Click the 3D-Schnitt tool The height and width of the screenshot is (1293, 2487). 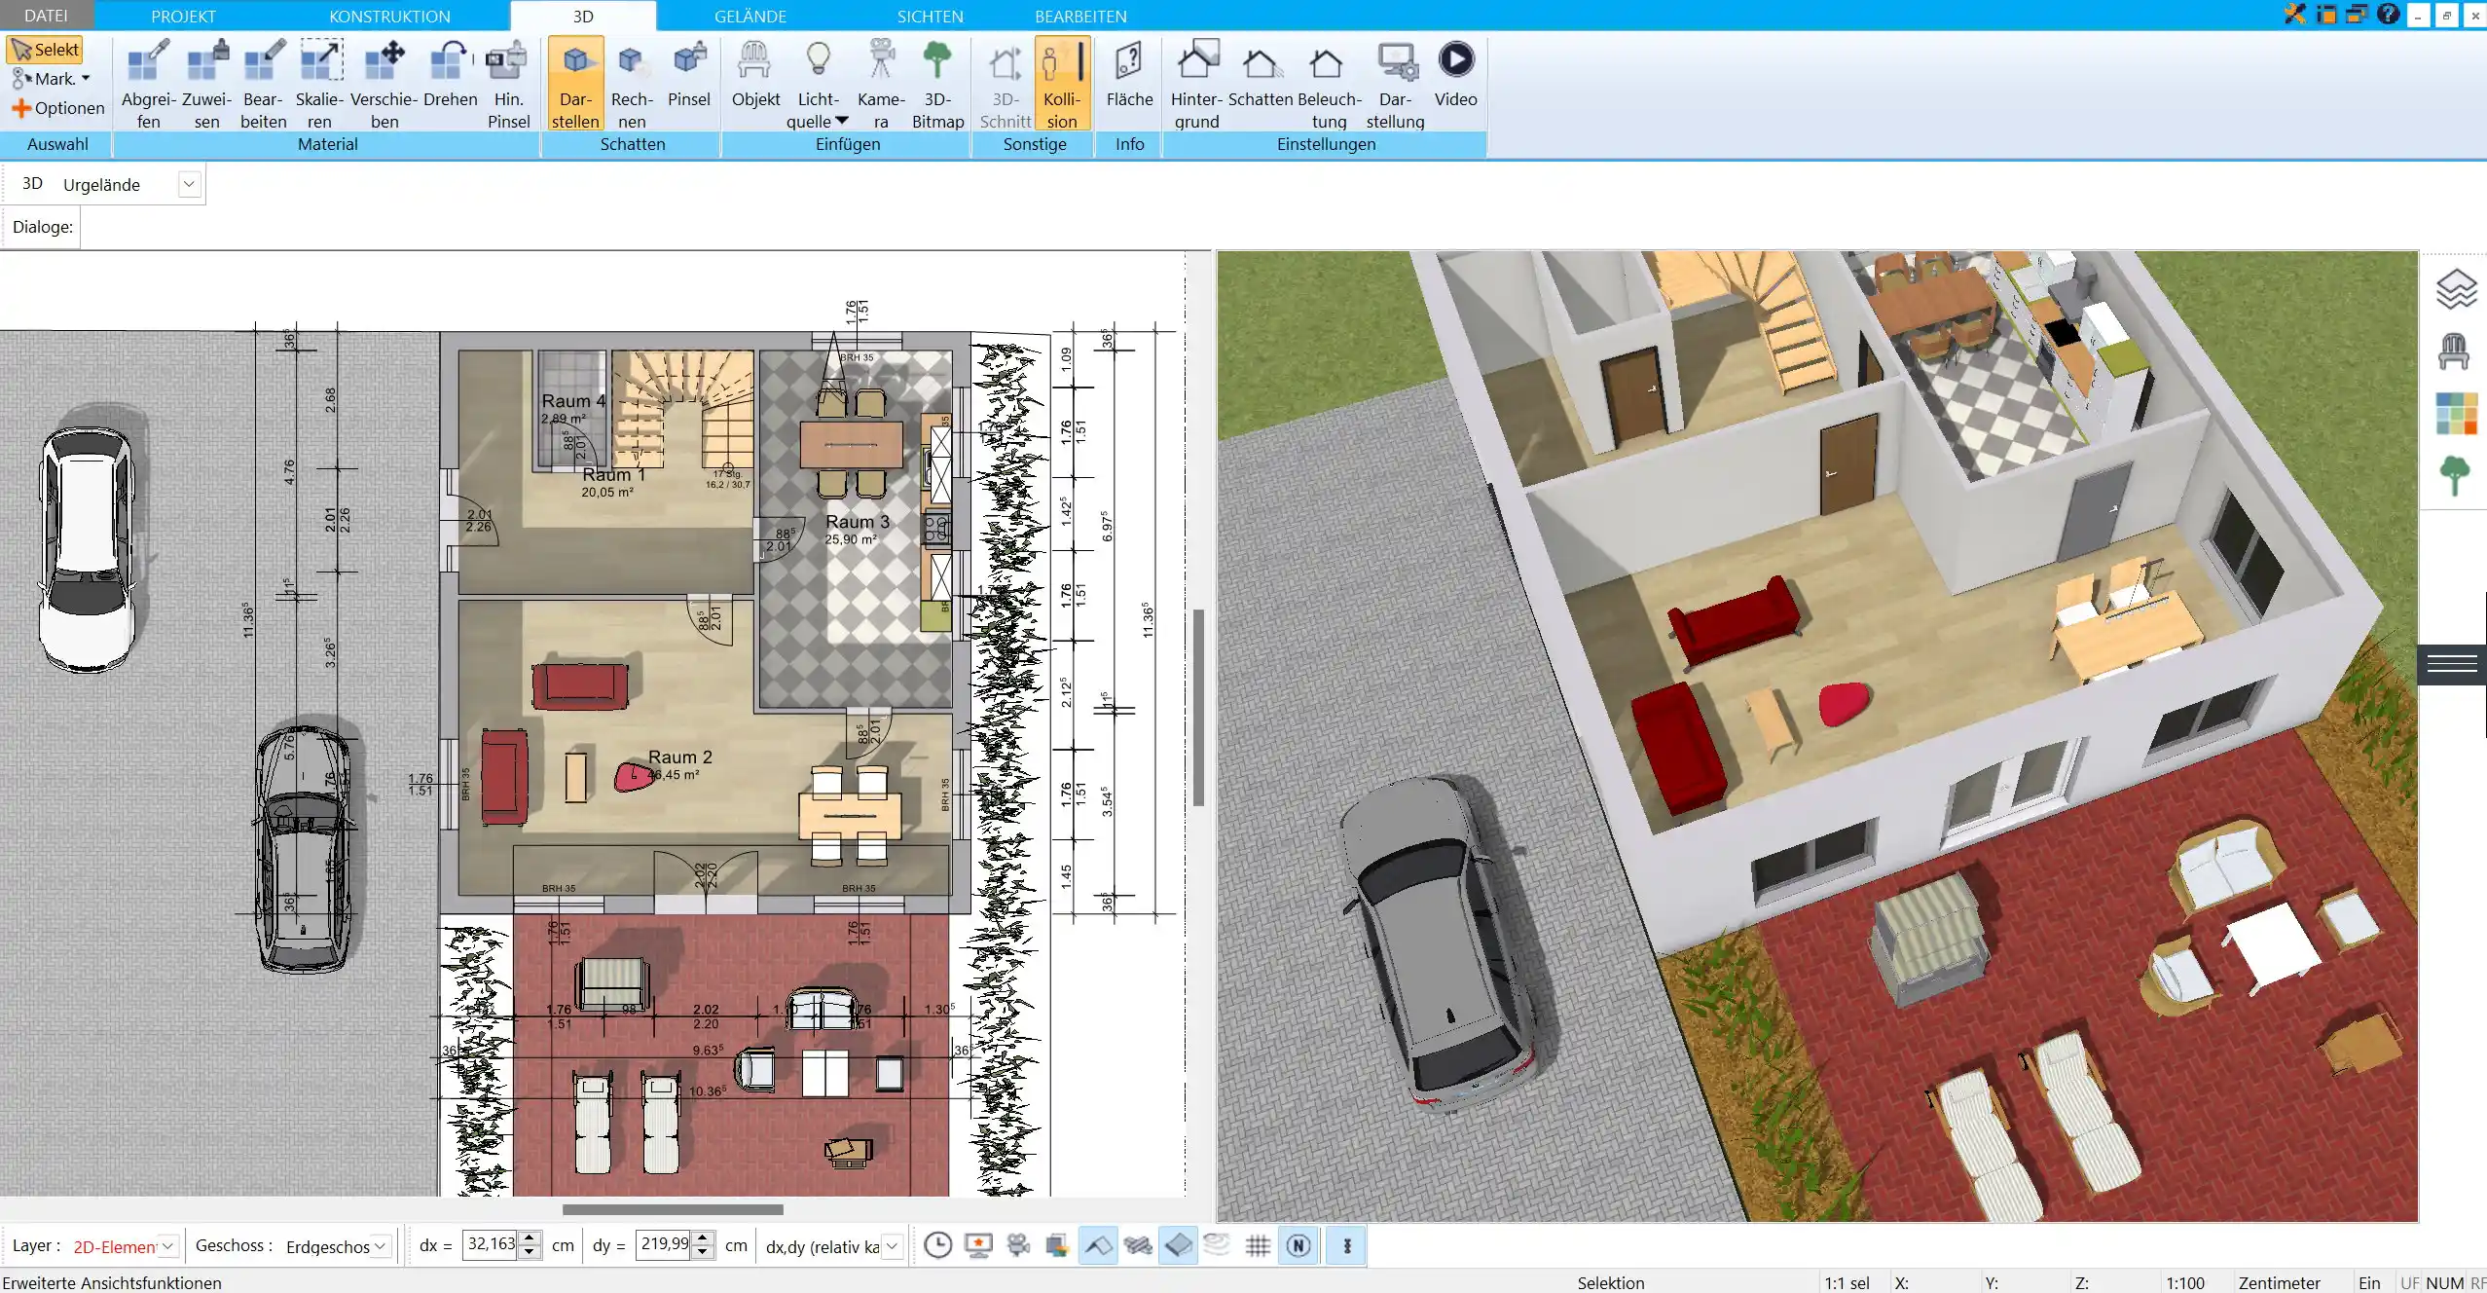[1006, 84]
